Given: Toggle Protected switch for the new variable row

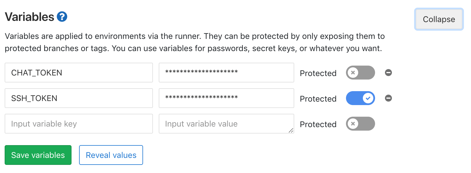Looking at the screenshot, I should [360, 124].
